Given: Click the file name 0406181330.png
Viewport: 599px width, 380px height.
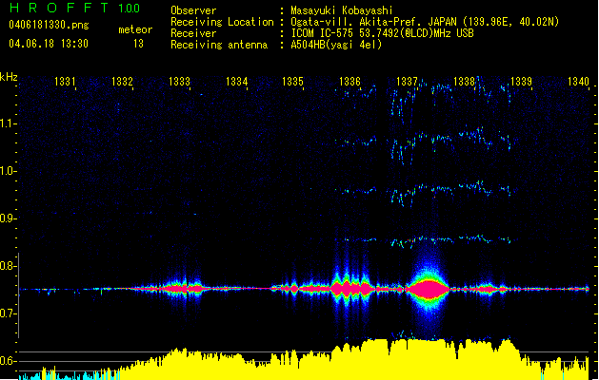Looking at the screenshot, I should pyautogui.click(x=49, y=25).
